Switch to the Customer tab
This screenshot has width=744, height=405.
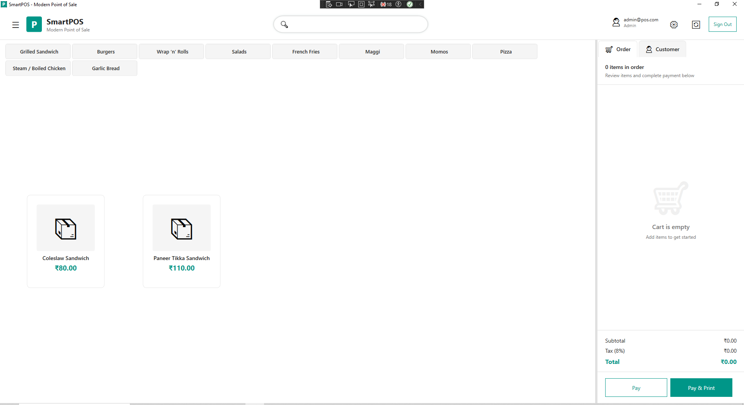pyautogui.click(x=662, y=49)
